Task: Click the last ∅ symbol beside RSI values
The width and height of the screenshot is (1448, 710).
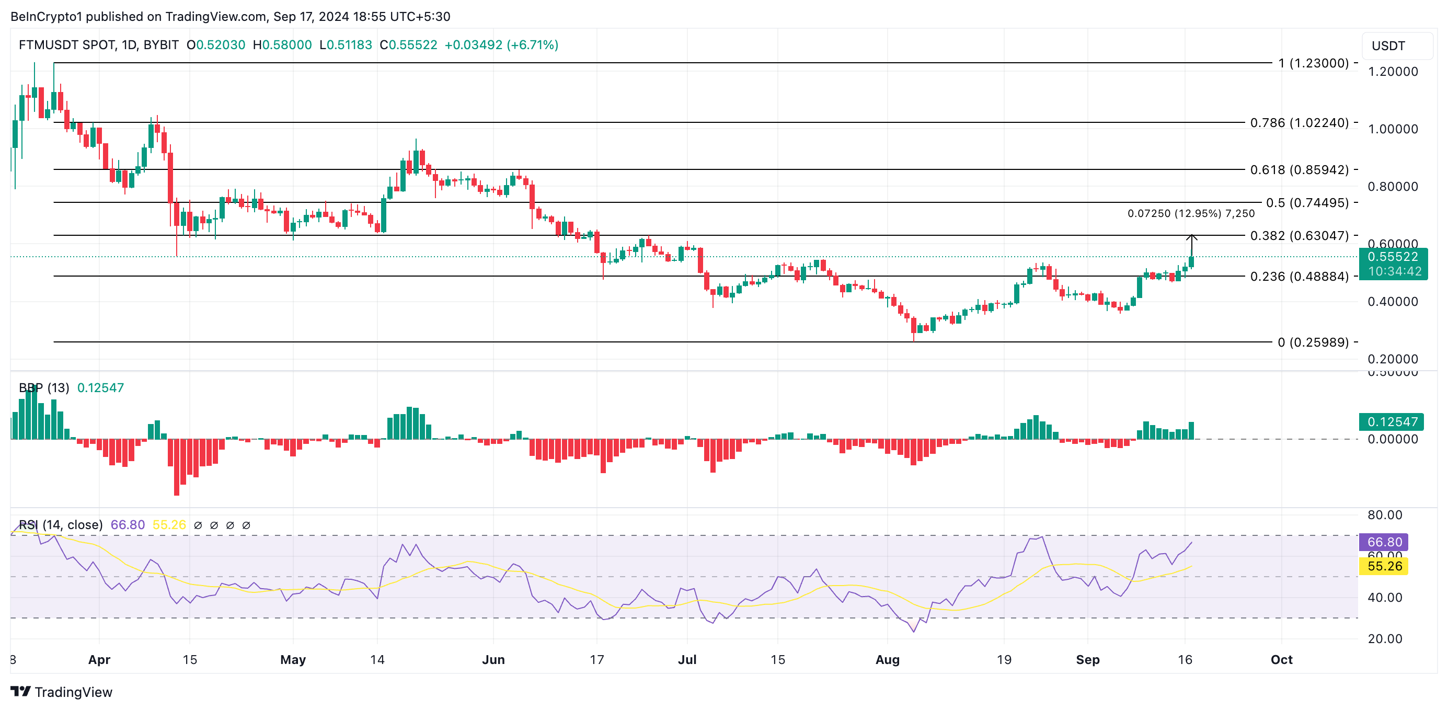Action: click(x=246, y=525)
